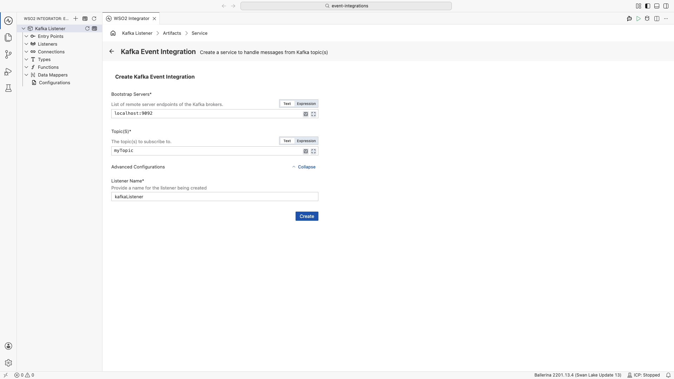Screen dimensions: 674x379
Task: Click the errors and warnings status indicator
Action: coord(24,375)
